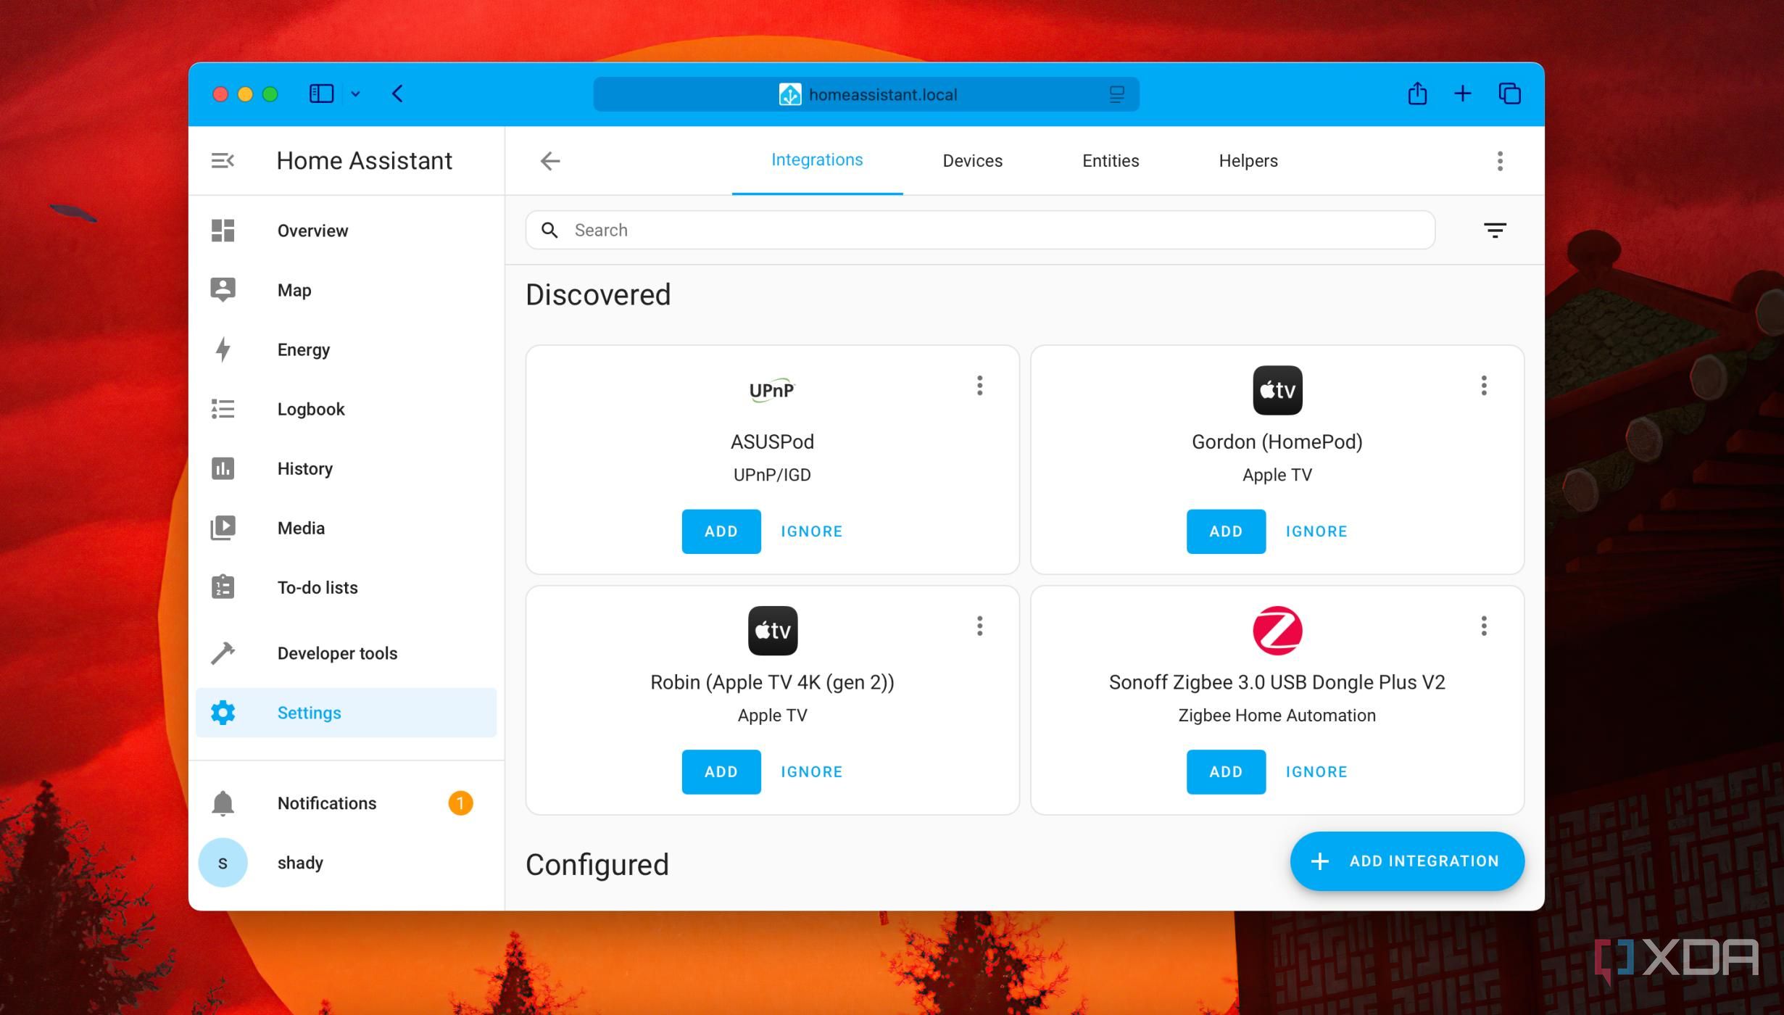
Task: Select the Integrations tab
Action: point(817,160)
